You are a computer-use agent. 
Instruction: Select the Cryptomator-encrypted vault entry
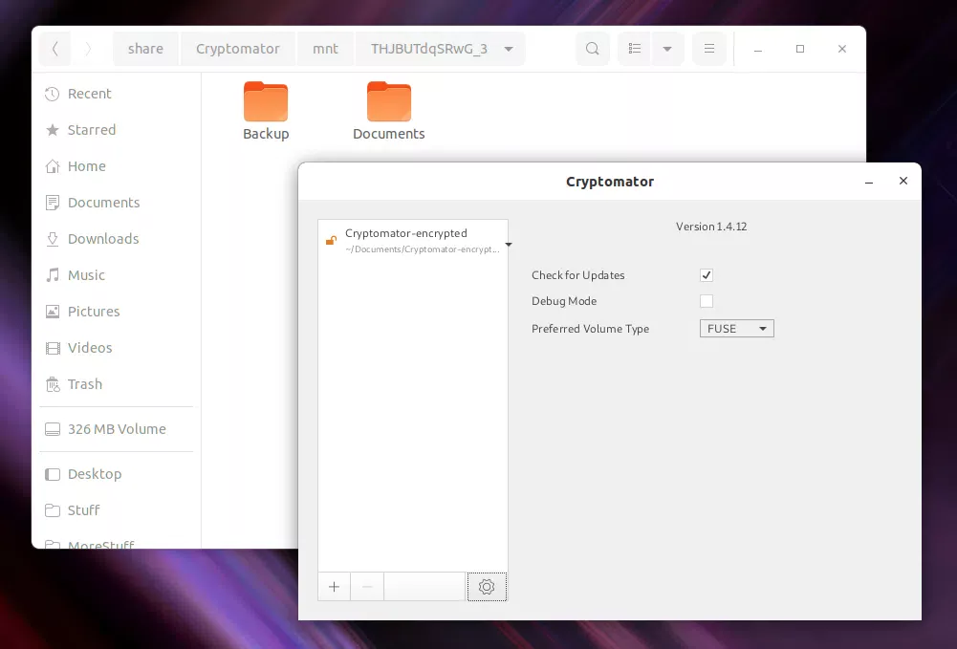[411, 240]
